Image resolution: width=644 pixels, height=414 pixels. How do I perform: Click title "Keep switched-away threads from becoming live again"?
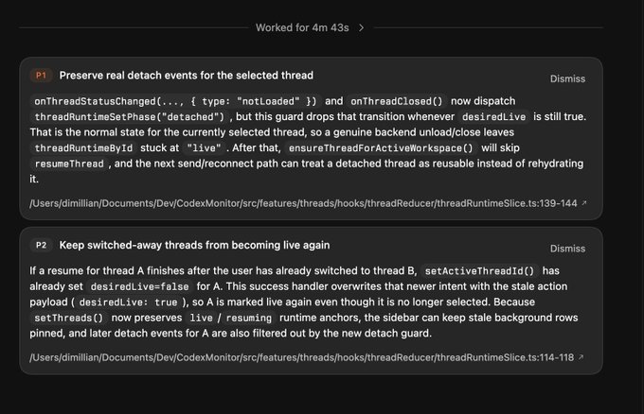point(194,246)
